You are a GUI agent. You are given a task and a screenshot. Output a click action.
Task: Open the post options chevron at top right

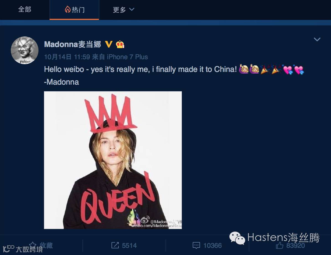click(x=317, y=40)
